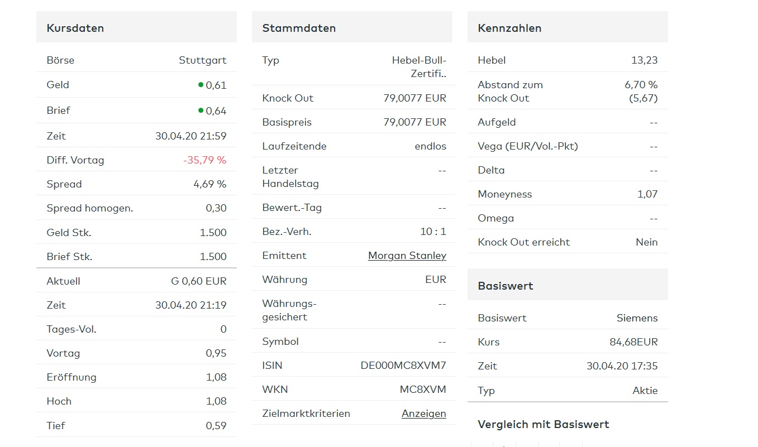This screenshot has height=447, width=758.
Task: Click the Börse value Stuttgart
Action: (202, 60)
